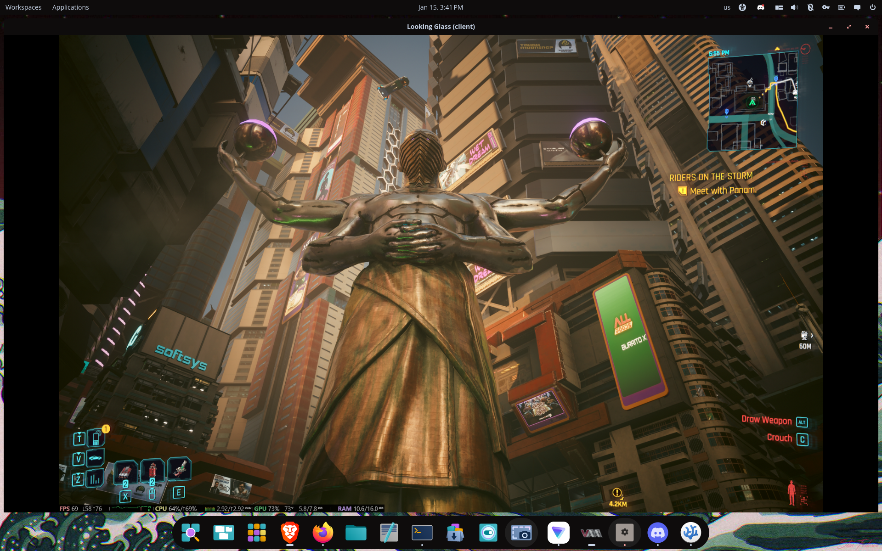Open the notifications speech bubble icon

pos(857,7)
